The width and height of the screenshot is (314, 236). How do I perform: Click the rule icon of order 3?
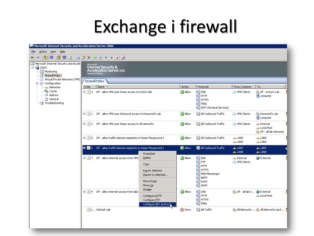pos(89,92)
